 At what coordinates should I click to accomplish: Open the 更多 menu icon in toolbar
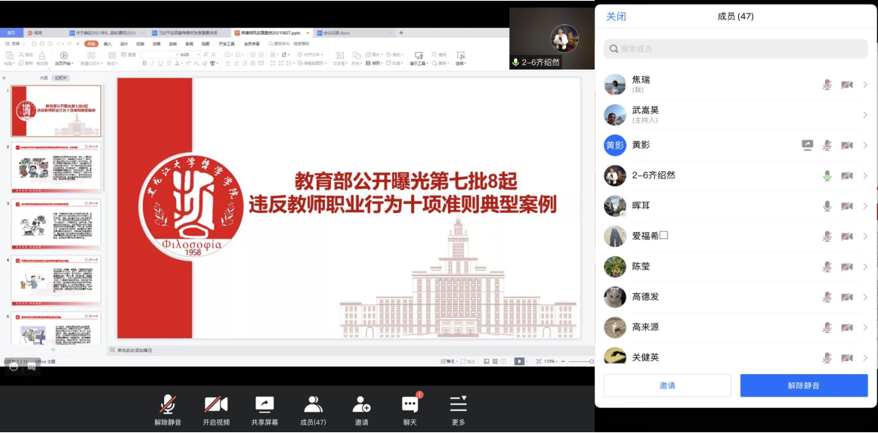[x=458, y=404]
